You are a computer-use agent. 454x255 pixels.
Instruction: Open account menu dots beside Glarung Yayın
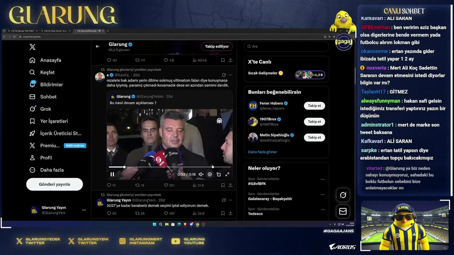tap(84, 210)
